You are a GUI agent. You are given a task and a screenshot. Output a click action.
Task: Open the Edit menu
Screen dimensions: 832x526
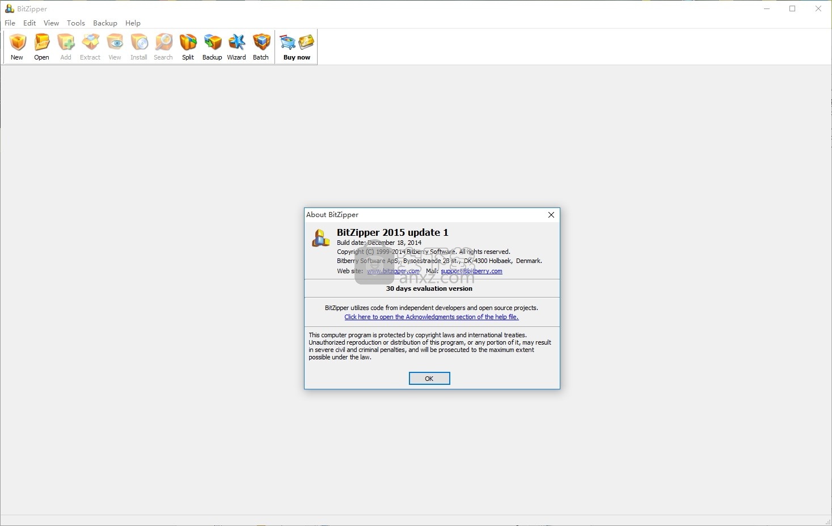[x=29, y=23]
